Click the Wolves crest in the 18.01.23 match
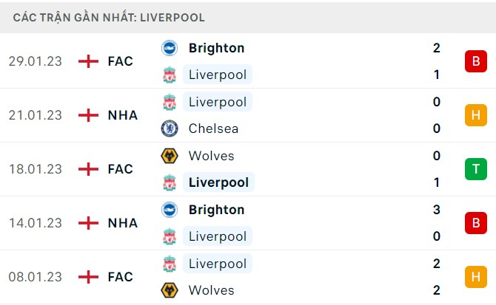496x305 pixels. [170, 156]
